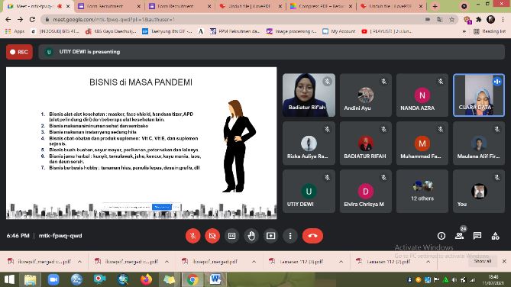Open the Meet more options menu

coord(290,236)
